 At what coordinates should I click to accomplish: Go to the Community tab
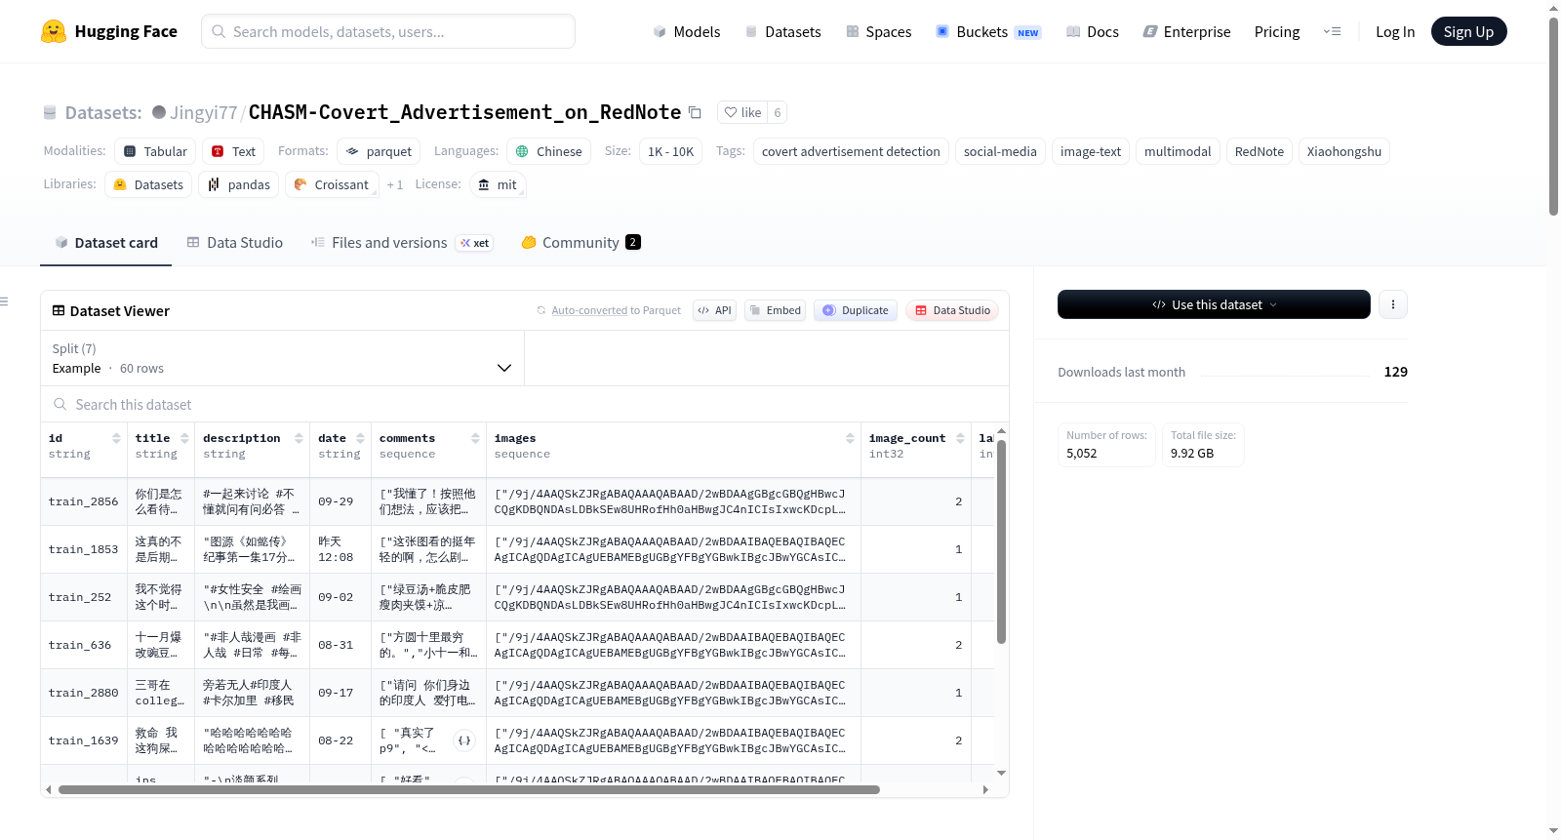(580, 243)
